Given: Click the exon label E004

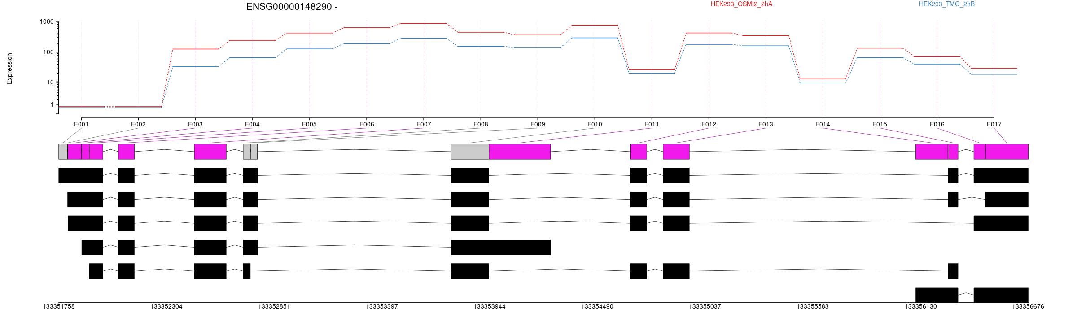Looking at the screenshot, I should point(252,124).
